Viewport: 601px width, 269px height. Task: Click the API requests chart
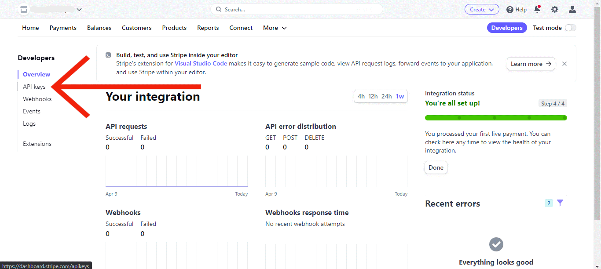[x=176, y=171]
